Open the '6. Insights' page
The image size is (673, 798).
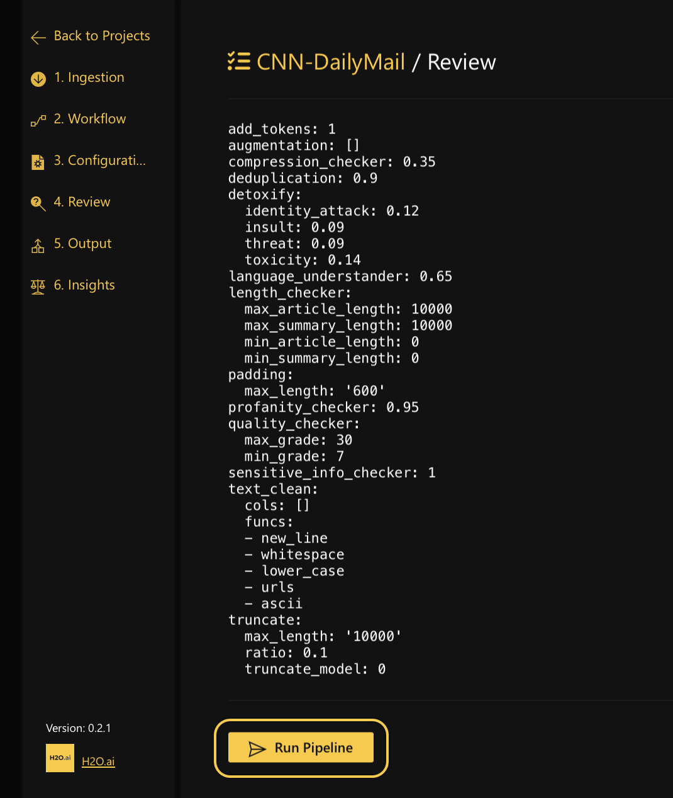coord(84,285)
